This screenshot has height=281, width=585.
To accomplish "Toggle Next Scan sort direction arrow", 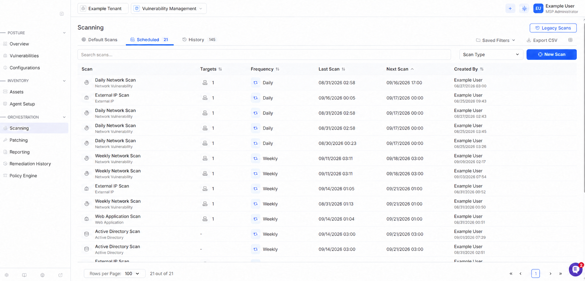I will [412, 69].
